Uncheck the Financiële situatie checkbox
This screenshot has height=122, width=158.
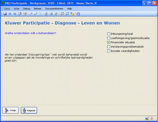click(108, 42)
